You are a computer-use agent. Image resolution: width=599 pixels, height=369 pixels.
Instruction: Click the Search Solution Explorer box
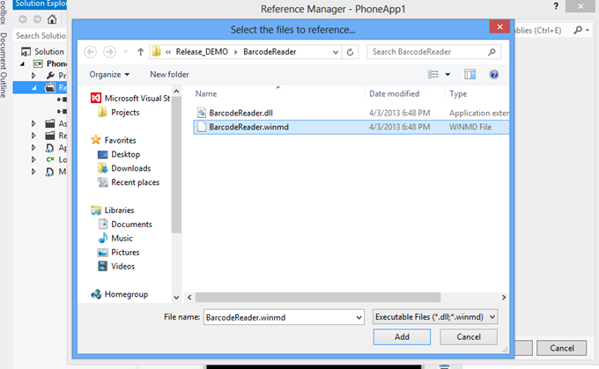click(x=41, y=35)
